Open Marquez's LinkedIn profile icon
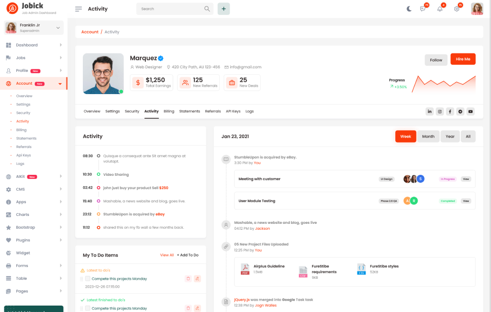The height and width of the screenshot is (312, 491). pos(430,111)
